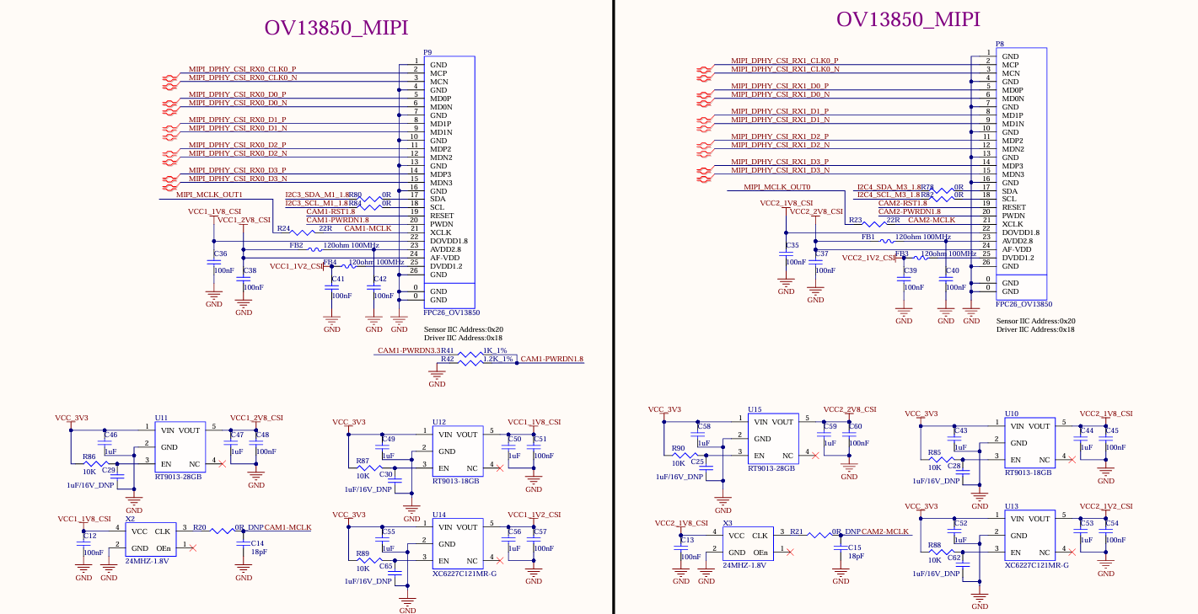Viewport: 1198px width, 614px height.
Task: Click the MIPI_MCLK_OUT0 net label
Action: [x=776, y=187]
